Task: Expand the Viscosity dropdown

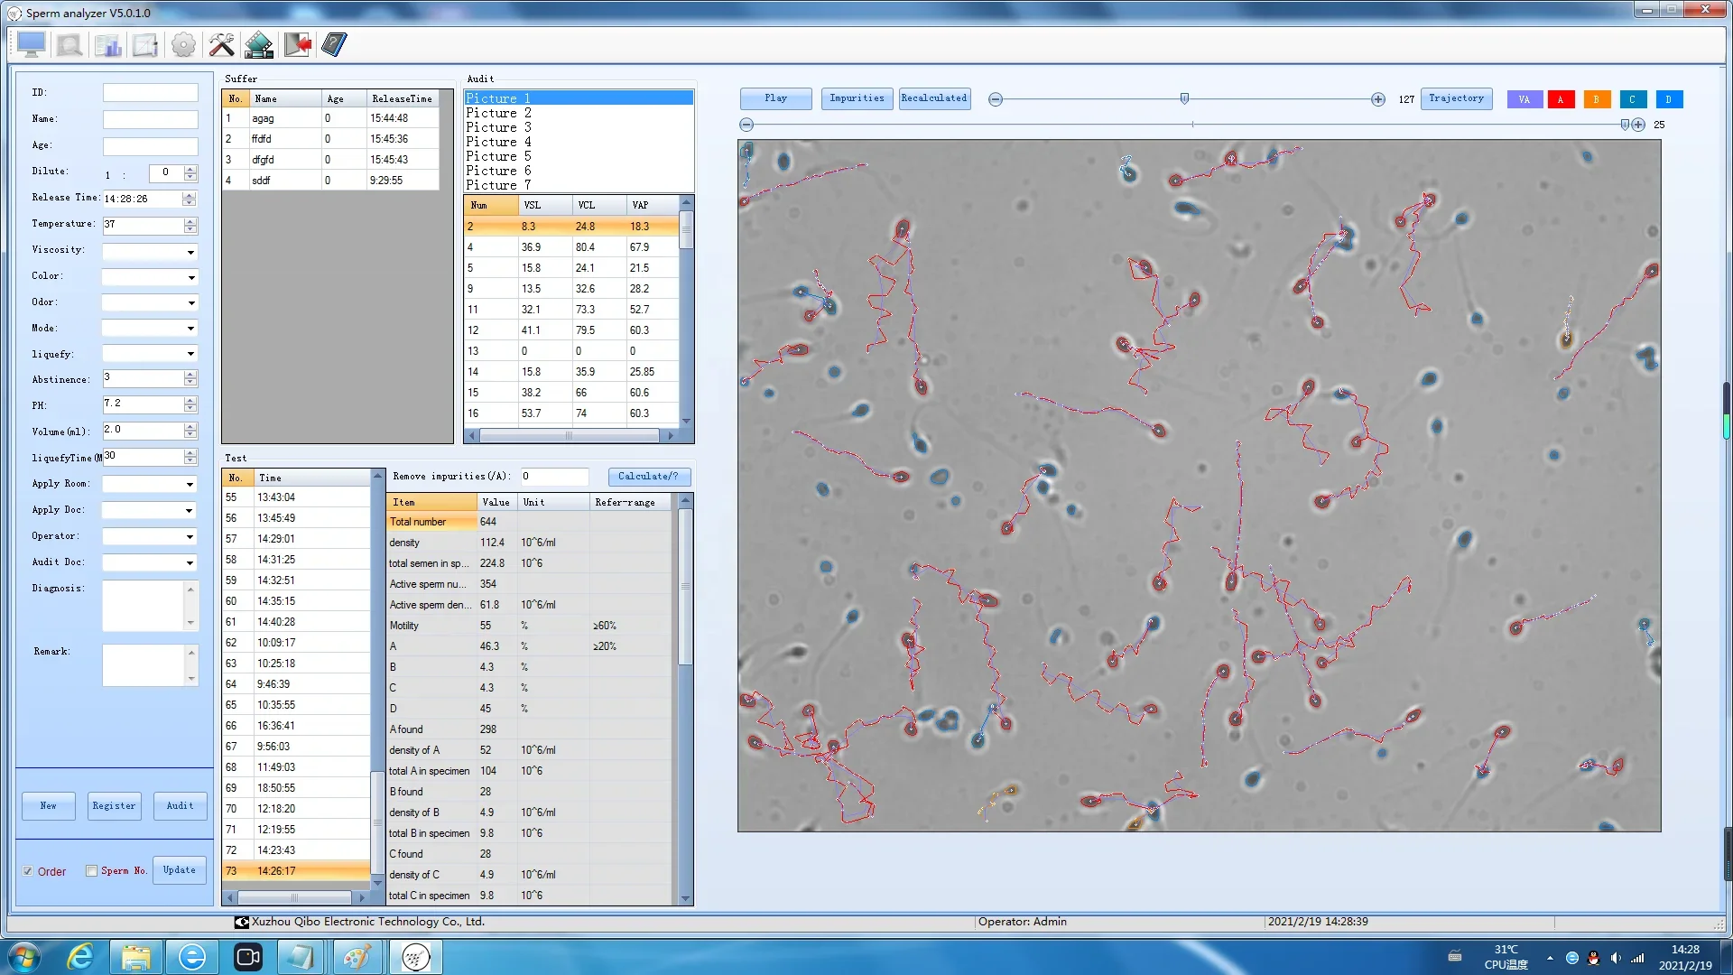Action: [190, 252]
